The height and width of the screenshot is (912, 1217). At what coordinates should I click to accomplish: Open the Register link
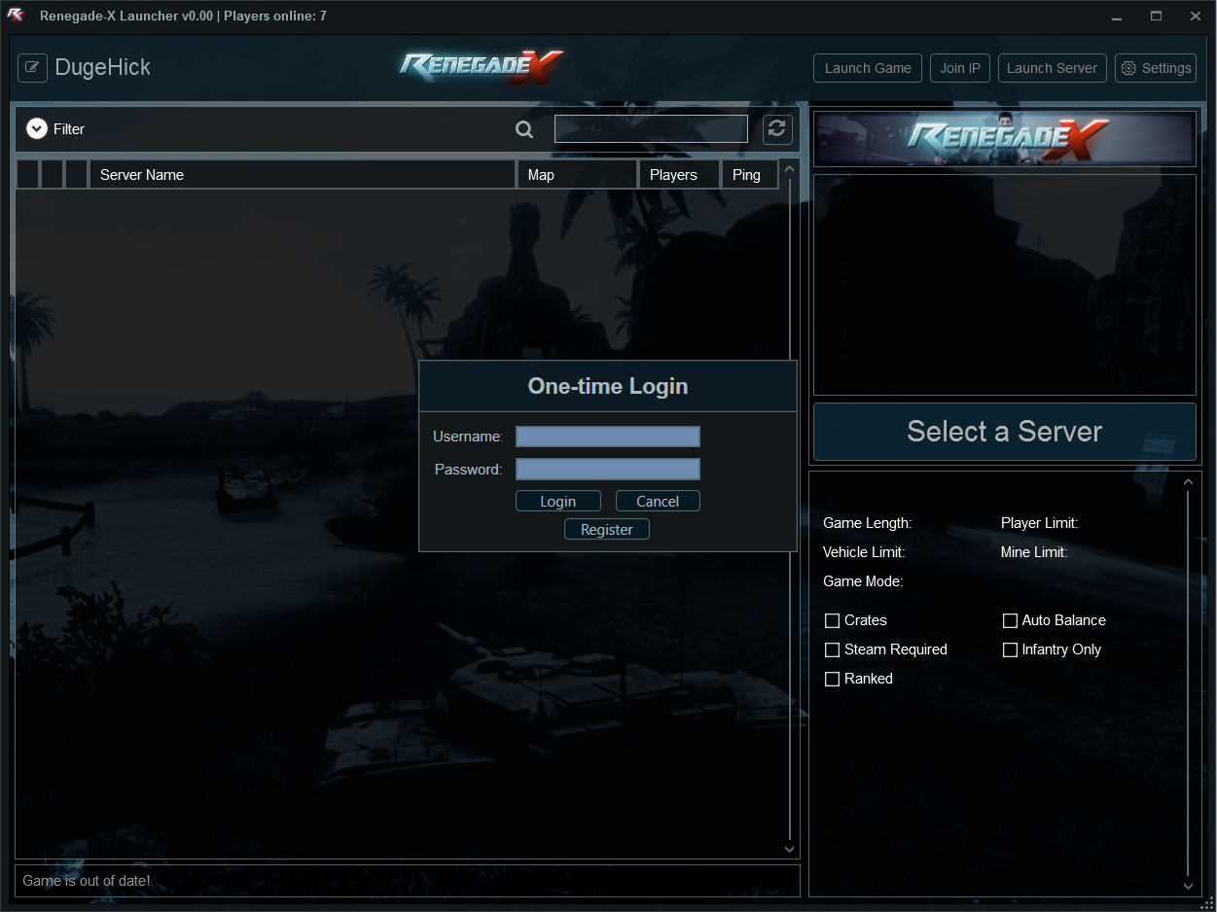[x=607, y=530]
